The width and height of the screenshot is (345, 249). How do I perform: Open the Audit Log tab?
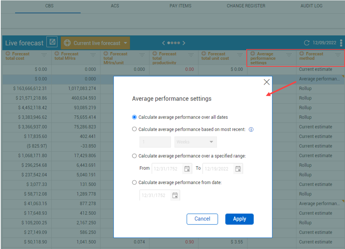tap(311, 6)
